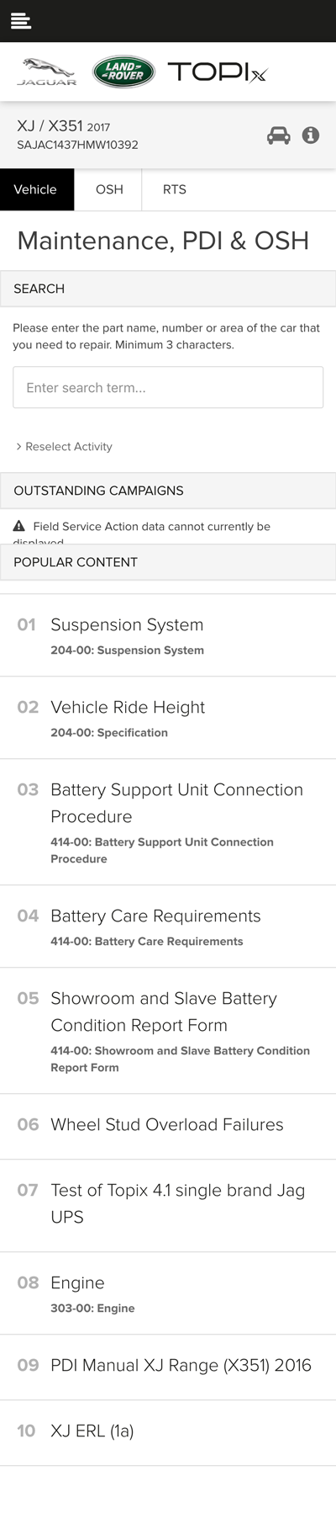Collapse the Popular Content section header
This screenshot has width=336, height=1529.
(168, 562)
